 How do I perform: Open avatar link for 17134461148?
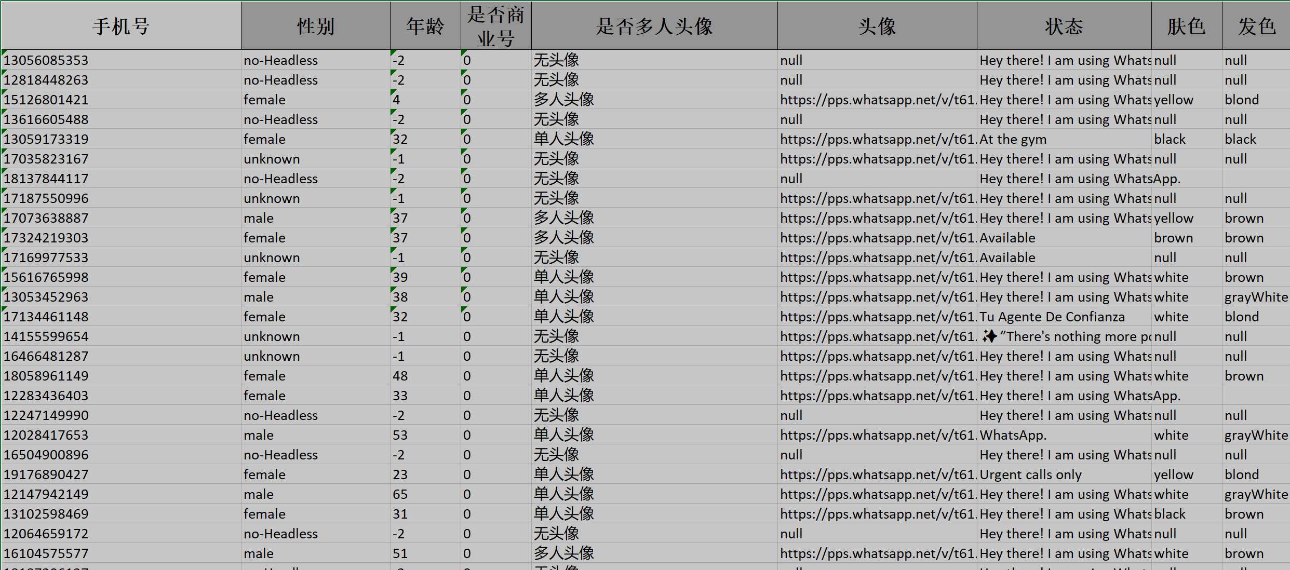[877, 317]
